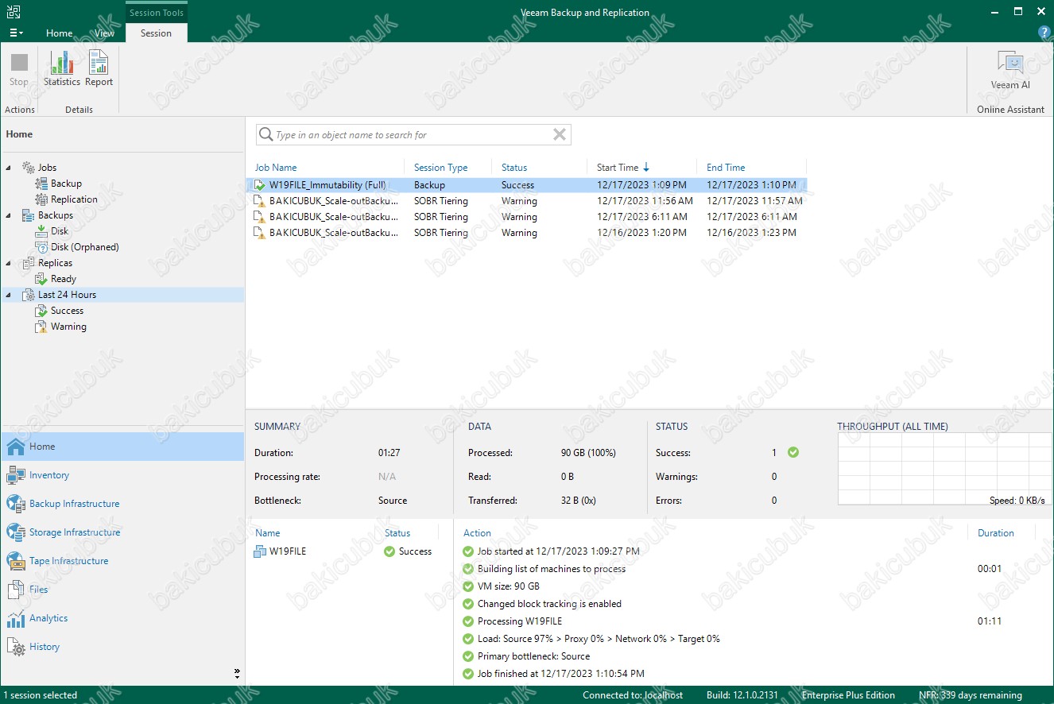
Task: Sort by End Time column header
Action: pyautogui.click(x=726, y=168)
